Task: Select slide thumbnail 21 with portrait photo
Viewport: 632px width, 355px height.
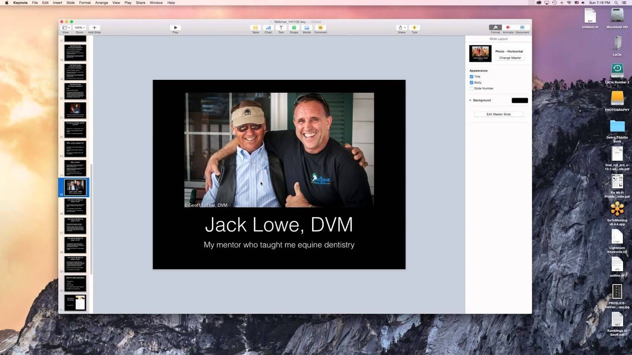Action: click(x=75, y=110)
